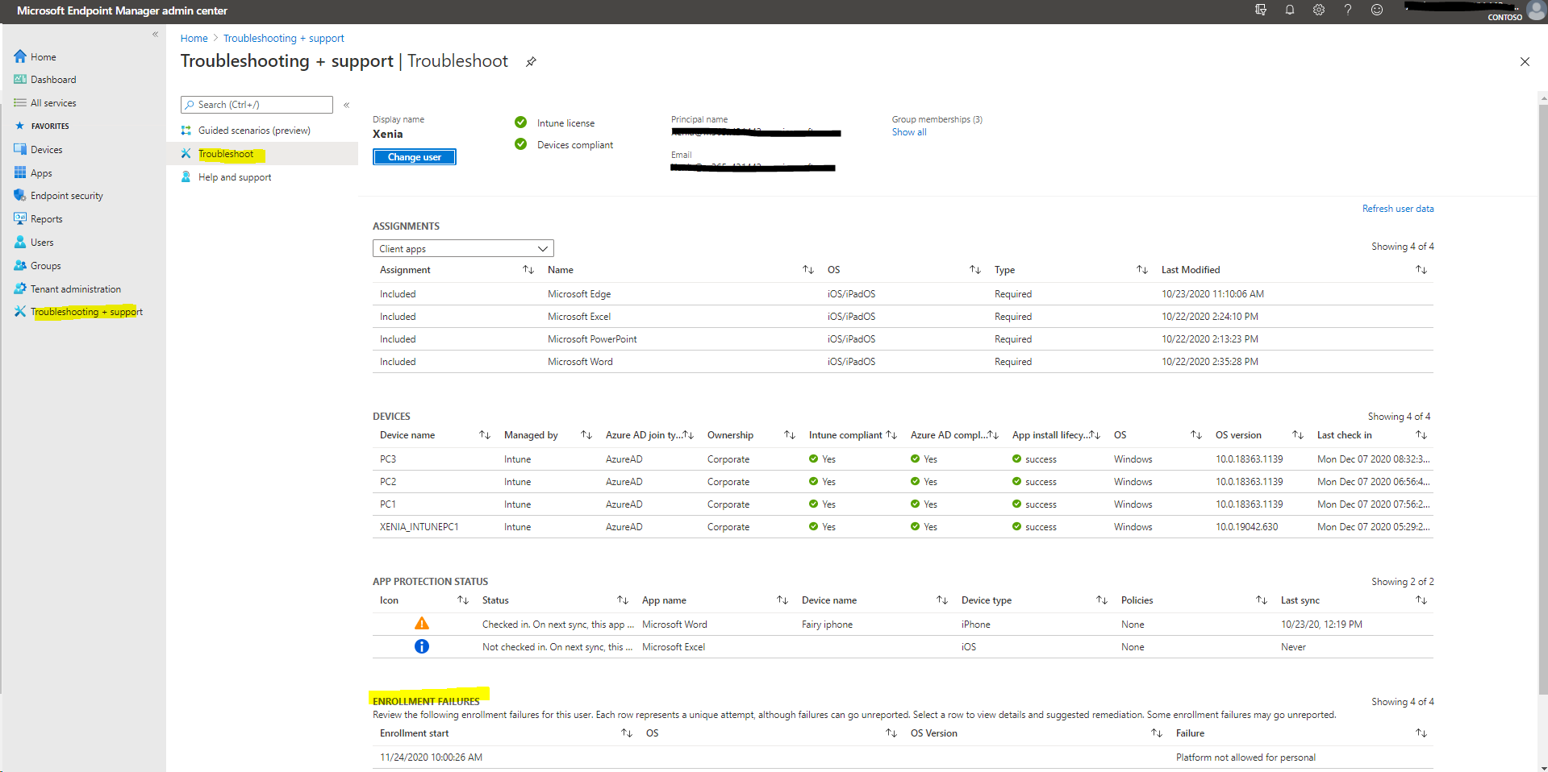Select the PC2 device row
The image size is (1548, 772).
point(903,482)
